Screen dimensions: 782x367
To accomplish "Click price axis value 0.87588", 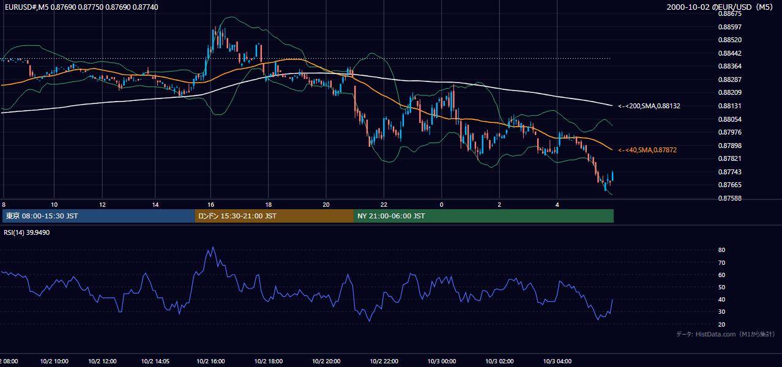I will click(729, 198).
